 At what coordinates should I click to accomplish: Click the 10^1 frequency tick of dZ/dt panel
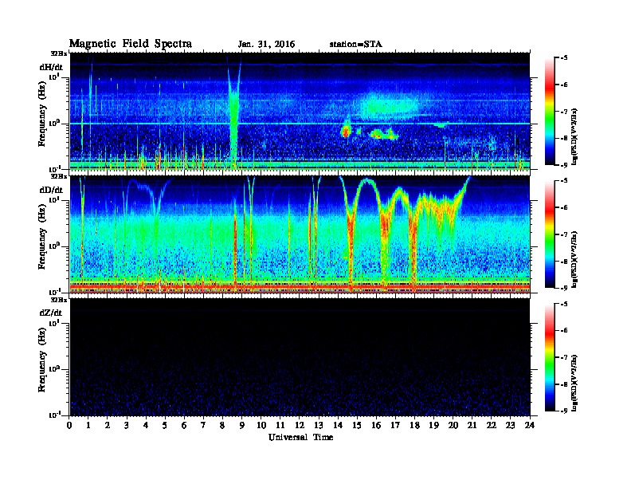click(x=55, y=322)
